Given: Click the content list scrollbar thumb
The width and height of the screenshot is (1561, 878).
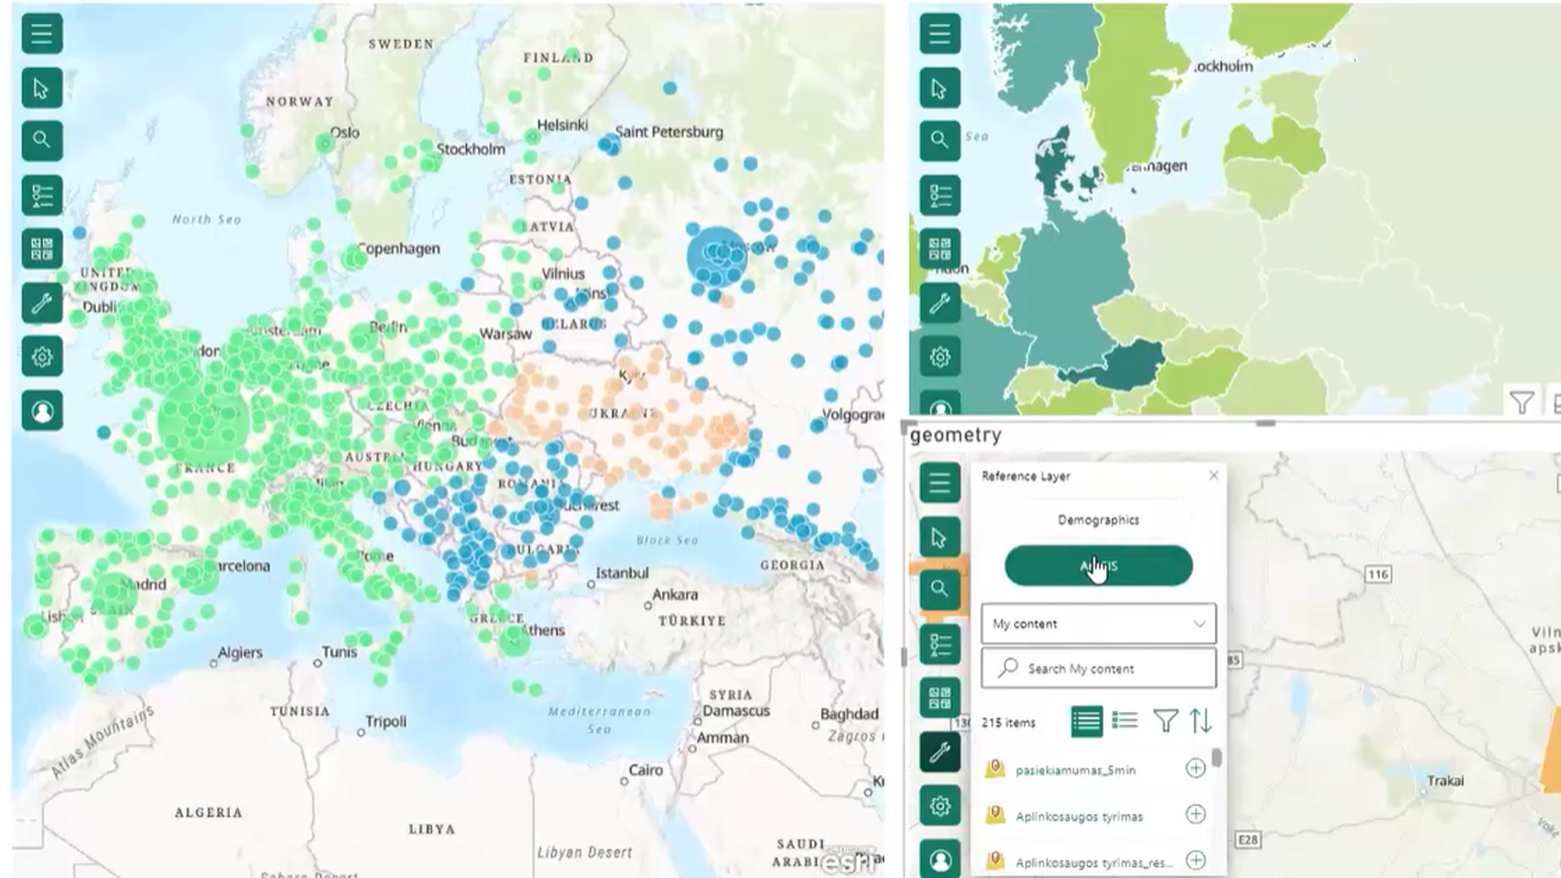Looking at the screenshot, I should pos(1216,758).
